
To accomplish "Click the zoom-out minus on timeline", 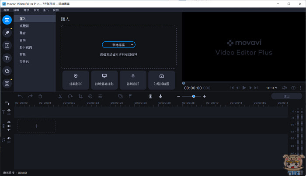I will tap(178, 96).
